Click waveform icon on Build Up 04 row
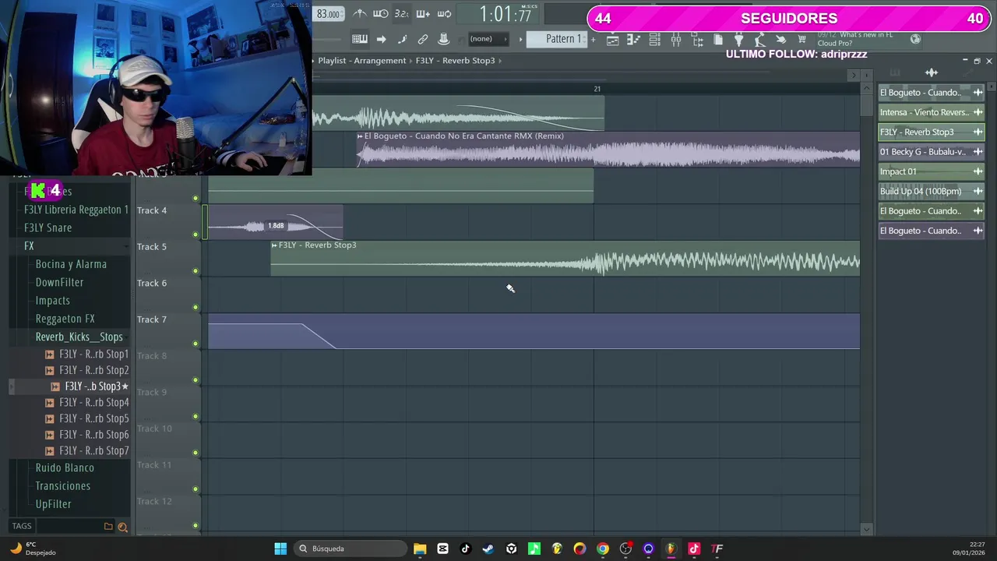Image resolution: width=997 pixels, height=561 pixels. [978, 192]
